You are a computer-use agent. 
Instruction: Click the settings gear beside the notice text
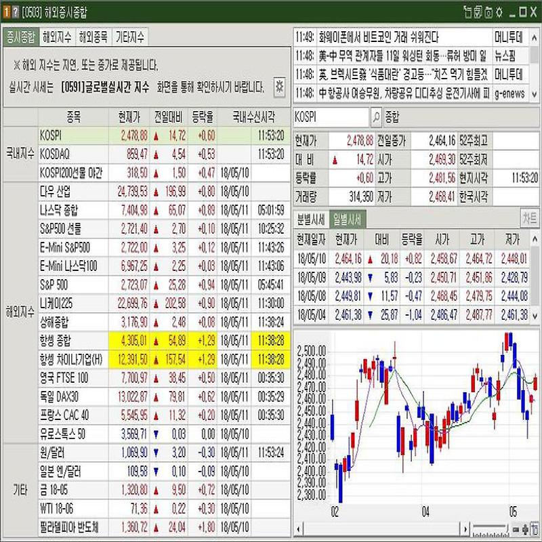tap(279, 86)
